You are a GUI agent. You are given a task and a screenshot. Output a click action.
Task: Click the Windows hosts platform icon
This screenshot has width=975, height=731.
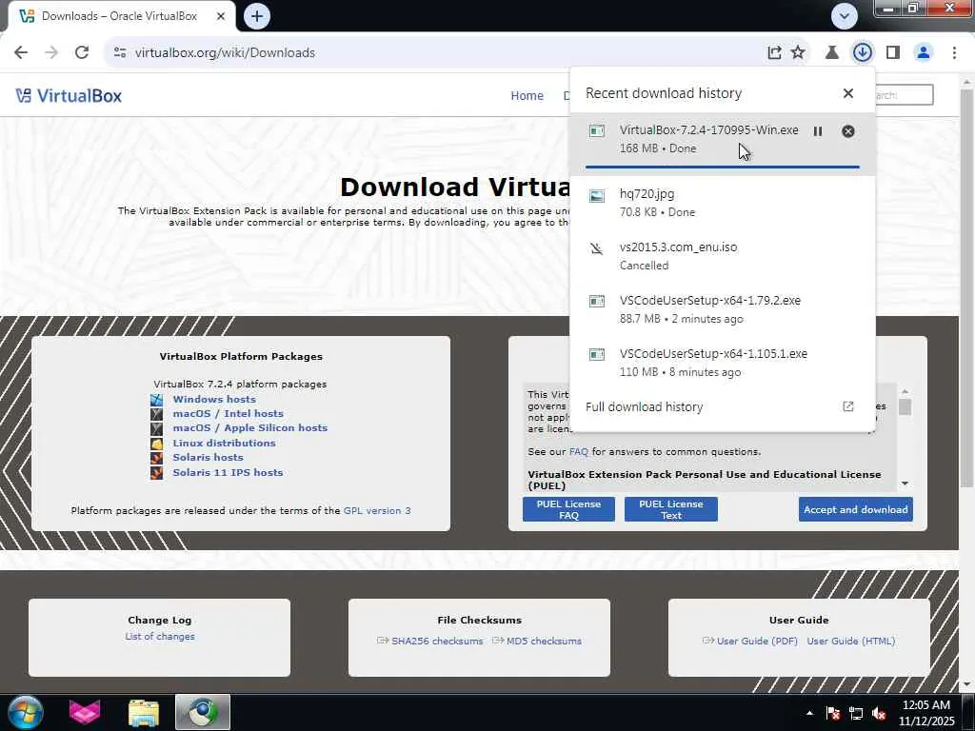point(157,400)
